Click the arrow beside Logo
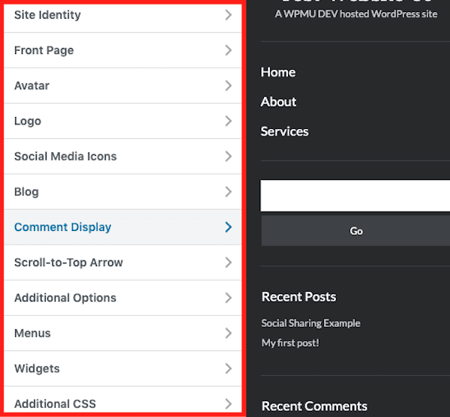Viewport: 450px width, 417px height. click(228, 121)
